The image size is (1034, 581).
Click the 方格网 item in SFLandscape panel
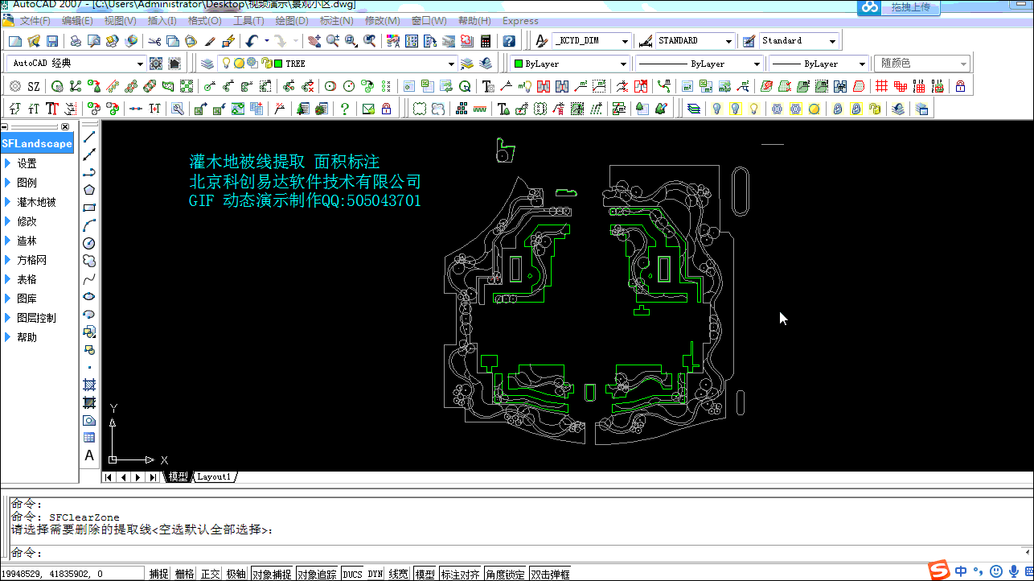pyautogui.click(x=32, y=260)
